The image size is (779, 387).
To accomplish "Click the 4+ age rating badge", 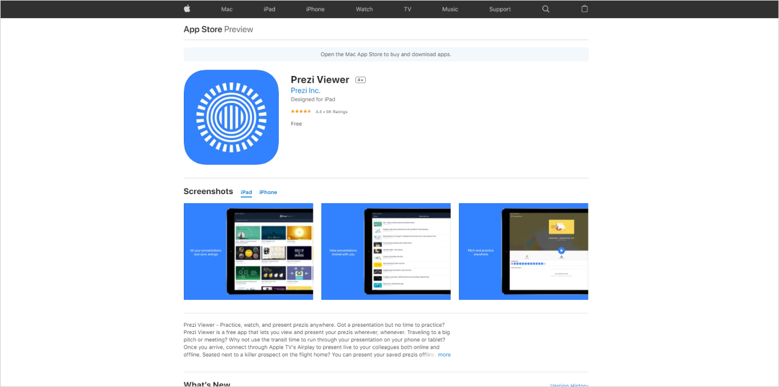I will (x=360, y=80).
